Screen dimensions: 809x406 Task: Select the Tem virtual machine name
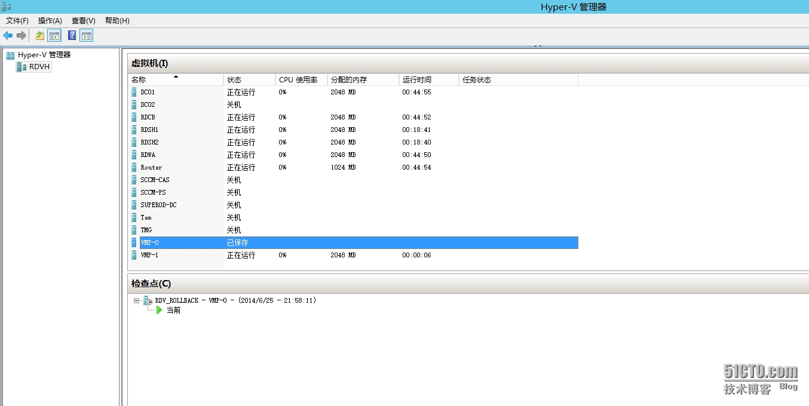pyautogui.click(x=146, y=217)
